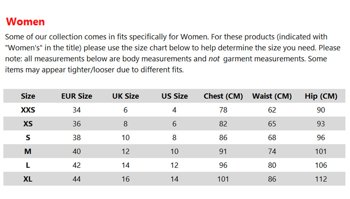Select UK size 14 in L row

point(126,165)
